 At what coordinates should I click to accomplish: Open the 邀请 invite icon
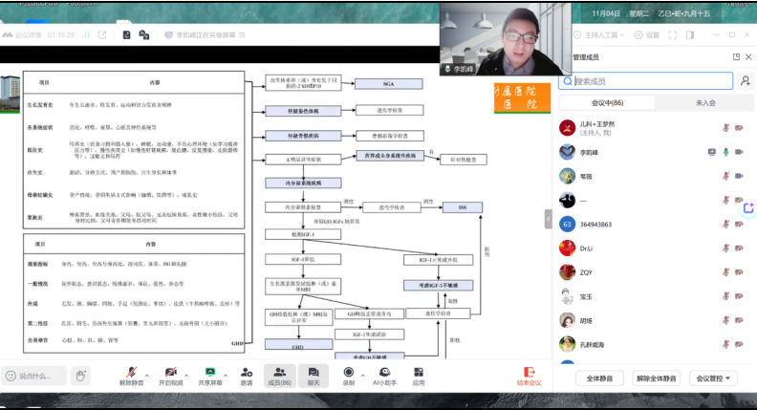click(247, 372)
